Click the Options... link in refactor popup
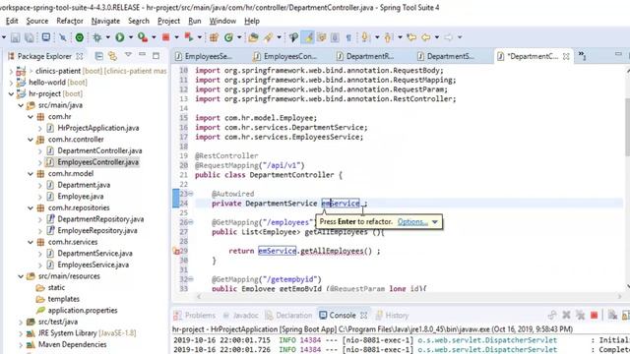Viewport: 630px width, 354px height. tap(412, 222)
